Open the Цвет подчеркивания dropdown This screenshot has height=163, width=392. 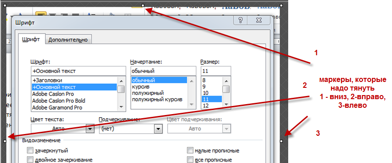pyautogui.click(x=226, y=129)
